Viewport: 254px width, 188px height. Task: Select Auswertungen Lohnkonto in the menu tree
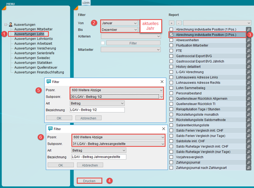[31, 39]
